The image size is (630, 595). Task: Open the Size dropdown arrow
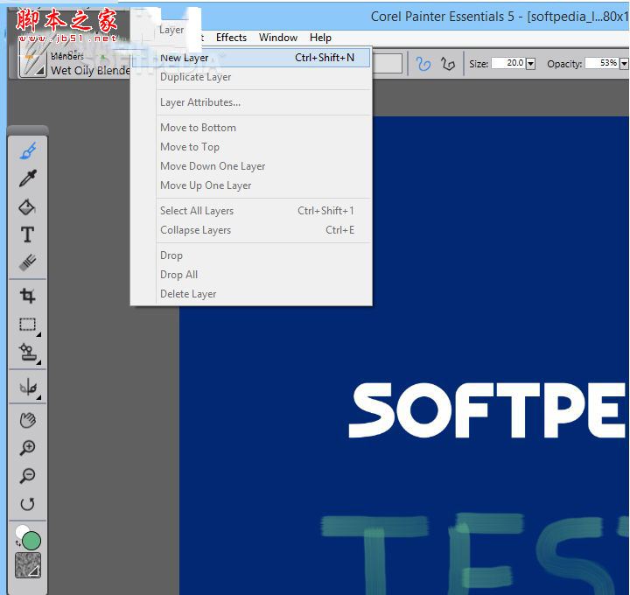(531, 64)
